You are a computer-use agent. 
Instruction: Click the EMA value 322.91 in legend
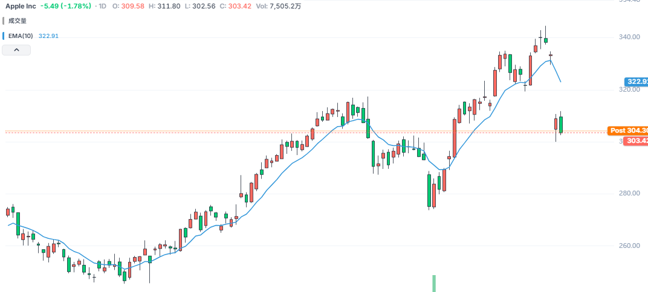coord(48,36)
